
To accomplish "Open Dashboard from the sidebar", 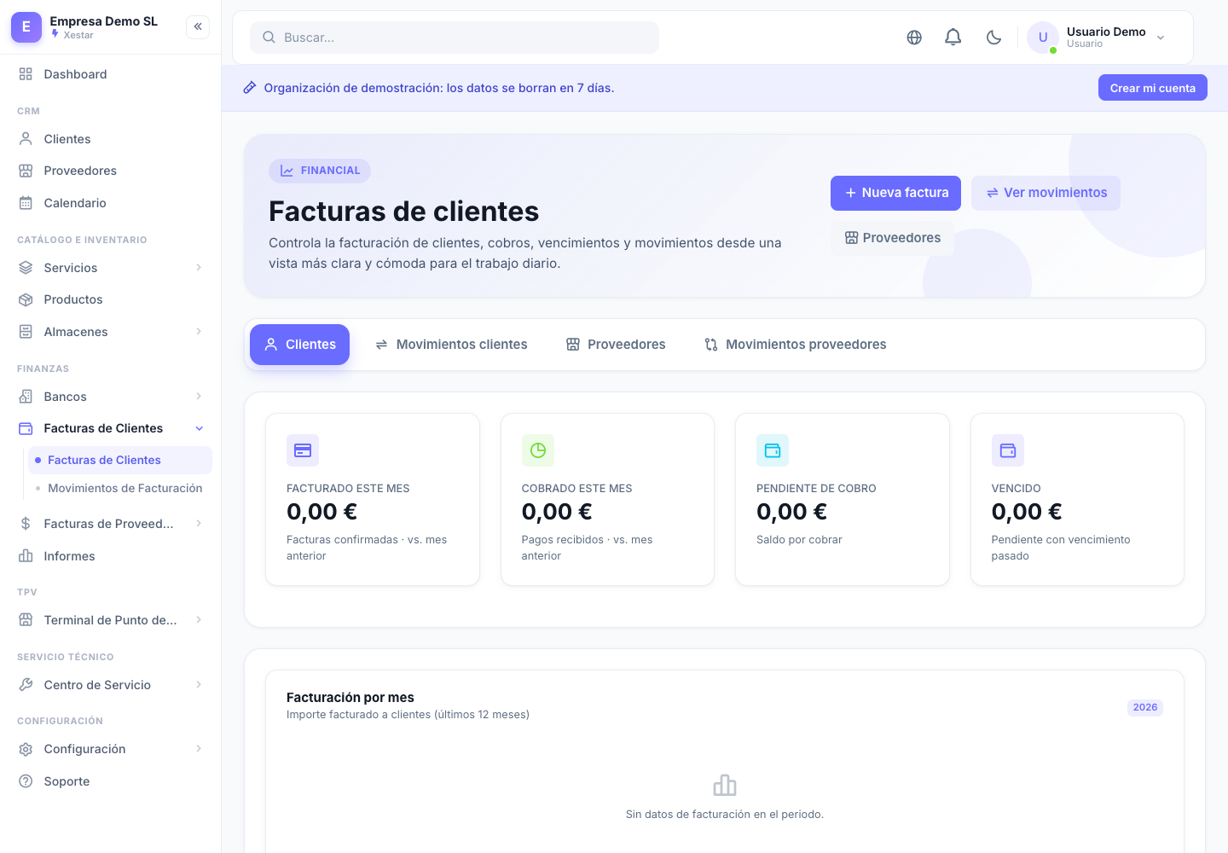I will [111, 74].
